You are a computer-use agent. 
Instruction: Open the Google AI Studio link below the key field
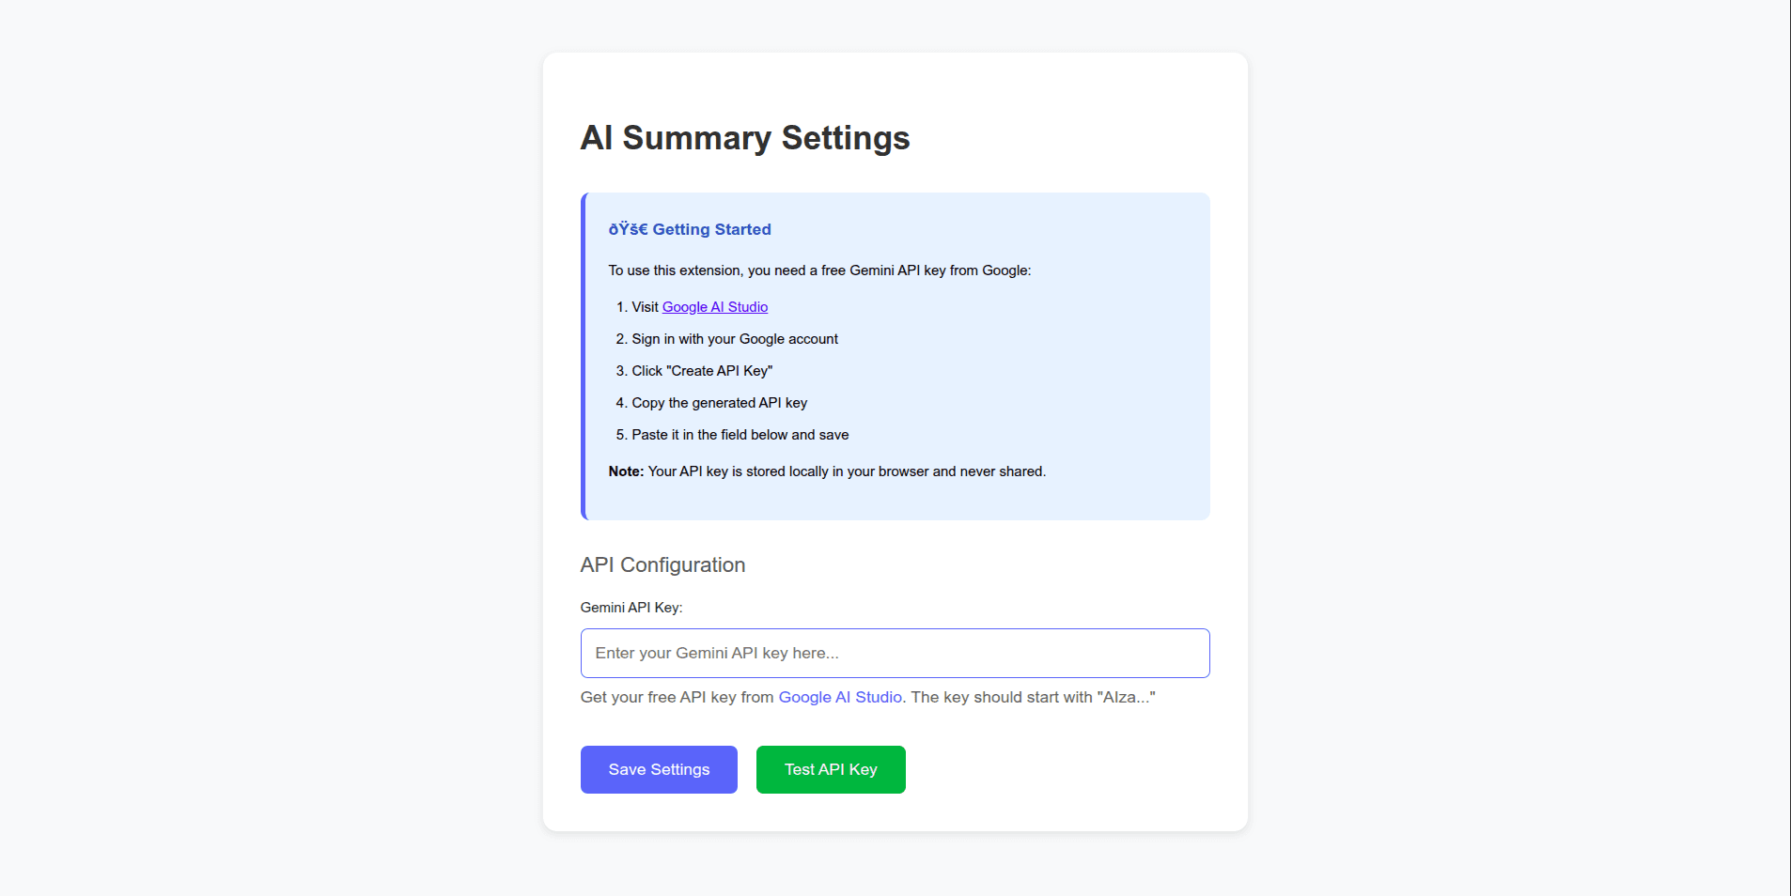tap(840, 697)
